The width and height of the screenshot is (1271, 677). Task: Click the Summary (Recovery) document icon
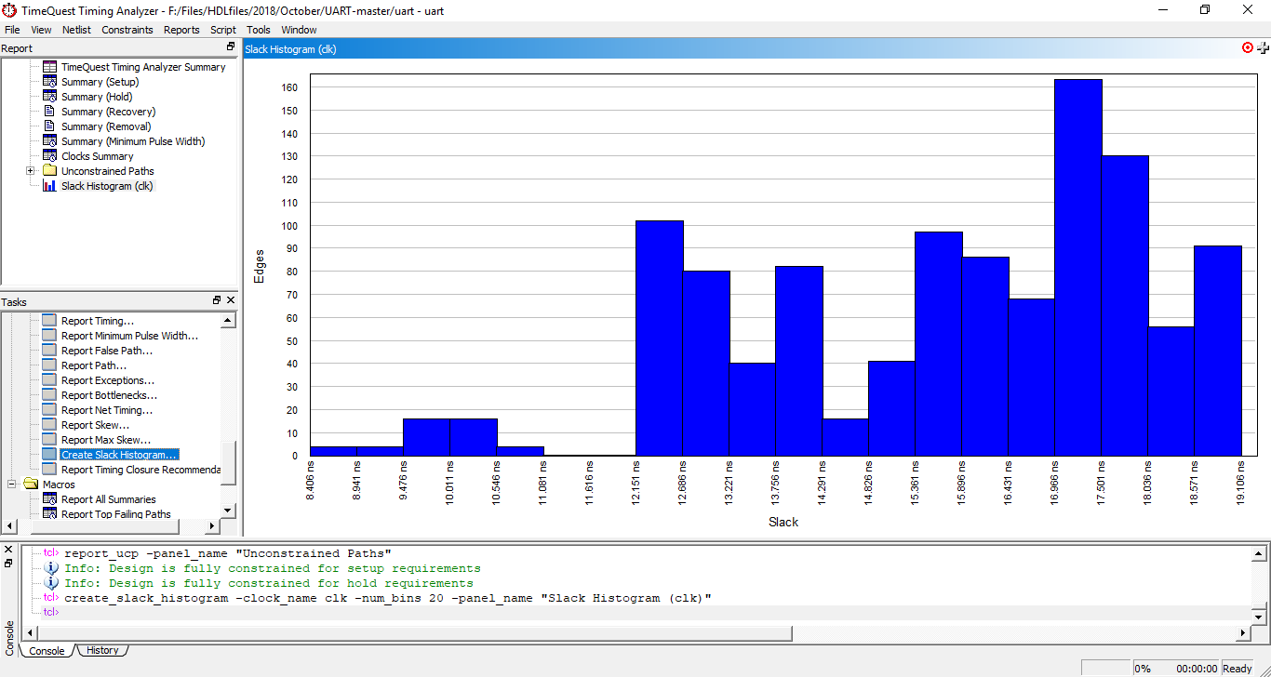[49, 112]
